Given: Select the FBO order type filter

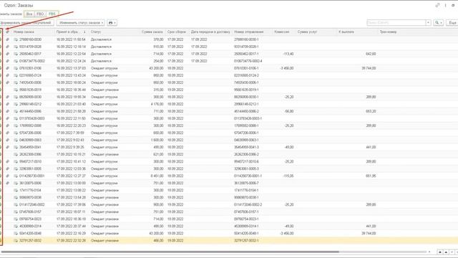Looking at the screenshot, I should (40, 14).
